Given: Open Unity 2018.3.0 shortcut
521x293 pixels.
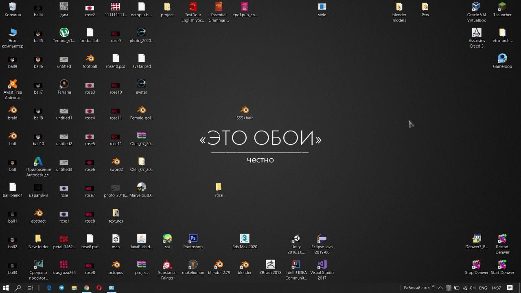Looking at the screenshot, I should 296,244.
